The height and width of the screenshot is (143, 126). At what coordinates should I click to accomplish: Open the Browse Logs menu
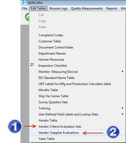click(58, 8)
